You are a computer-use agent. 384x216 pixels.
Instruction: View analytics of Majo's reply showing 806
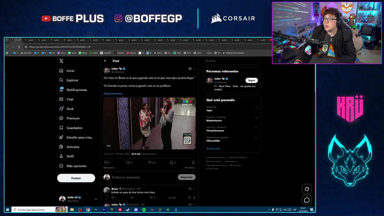(x=172, y=198)
